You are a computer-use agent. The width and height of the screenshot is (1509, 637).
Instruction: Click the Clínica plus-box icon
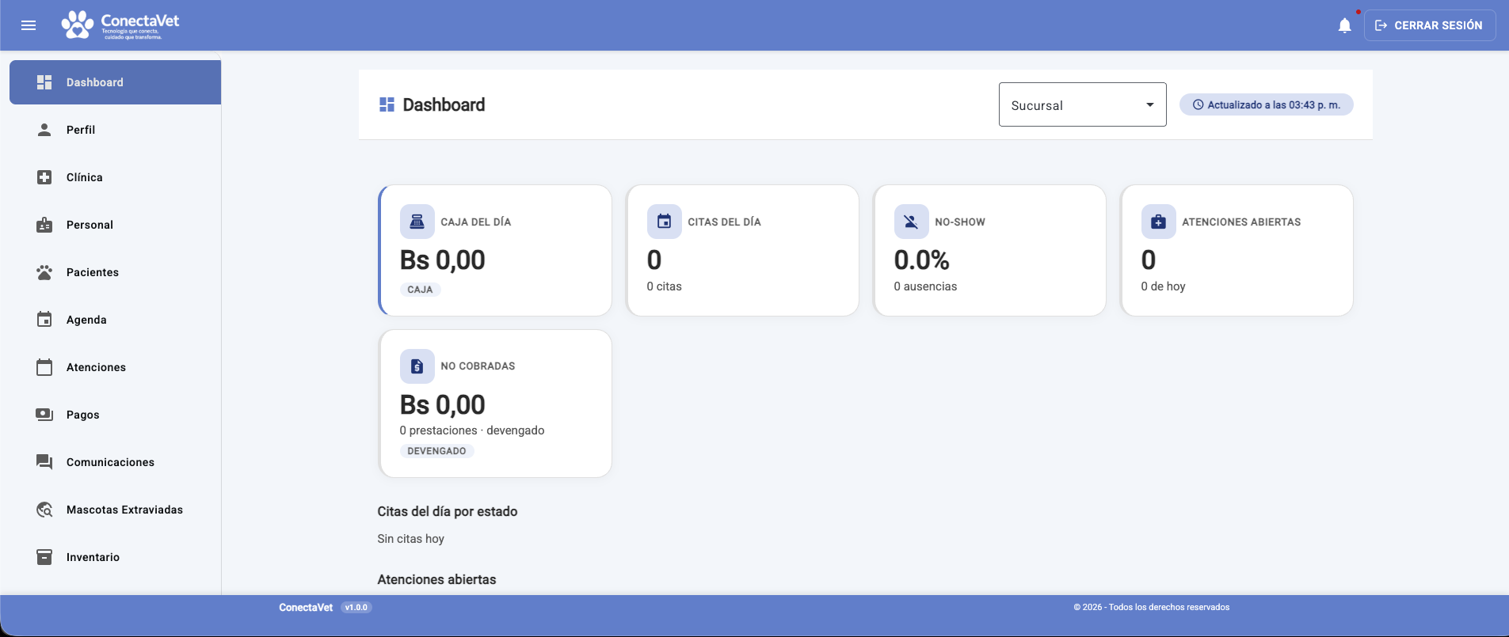[x=44, y=177]
